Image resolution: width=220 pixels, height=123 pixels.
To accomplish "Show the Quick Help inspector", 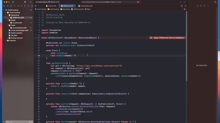I will tap(205, 6).
